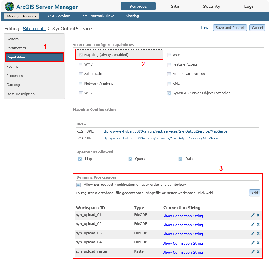This screenshot has width=270, height=262.
Task: Toggle per request layer modification checkbox
Action: click(78, 185)
